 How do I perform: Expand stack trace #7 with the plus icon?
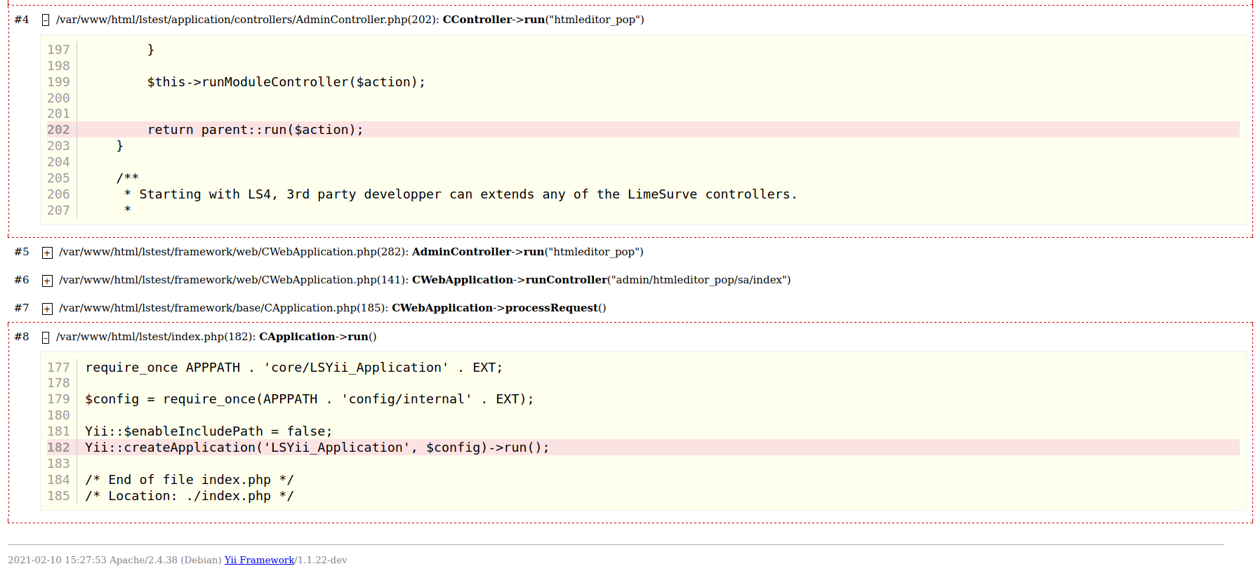point(47,309)
